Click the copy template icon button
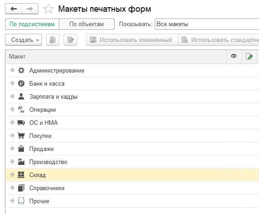Image resolution: width=259 pixels, height=214 pixels. pos(53,40)
